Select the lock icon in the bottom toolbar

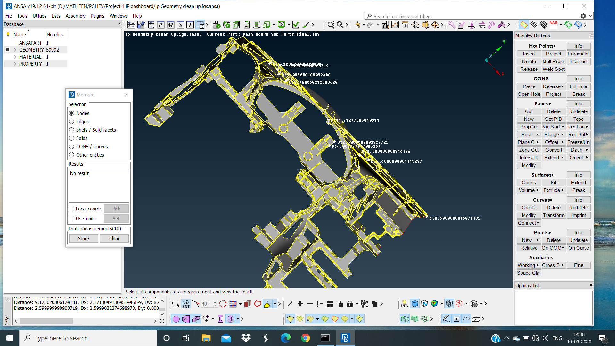[350, 303]
